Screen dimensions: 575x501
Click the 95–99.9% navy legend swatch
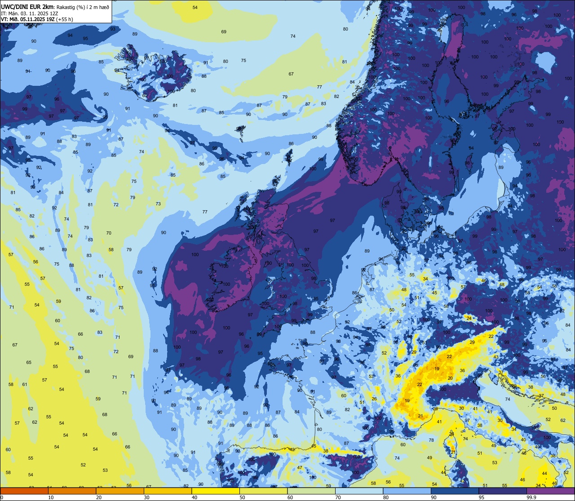point(503,491)
